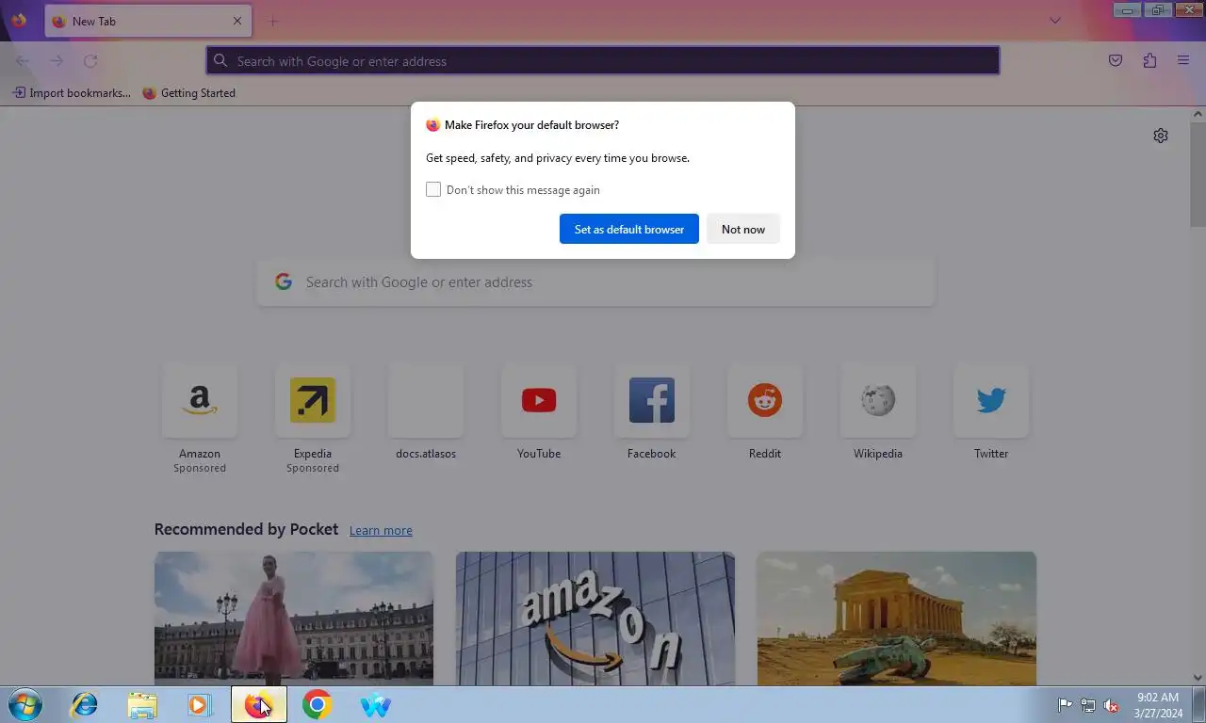The width and height of the screenshot is (1206, 723).
Task: Open a new tab with plus button
Action: (x=273, y=21)
